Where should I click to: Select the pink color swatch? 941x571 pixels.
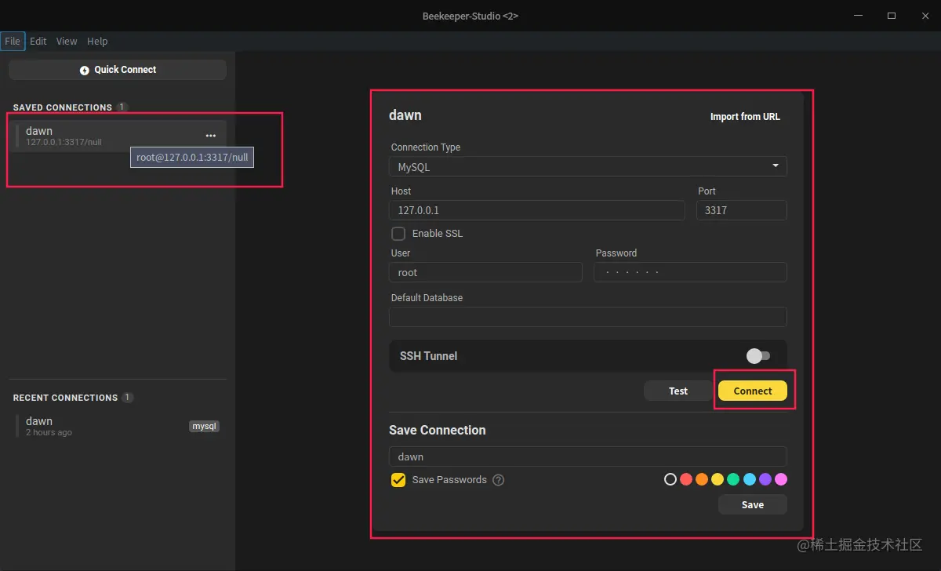[x=781, y=479]
